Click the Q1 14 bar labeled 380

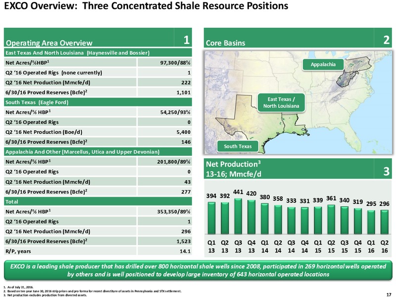[264, 219]
